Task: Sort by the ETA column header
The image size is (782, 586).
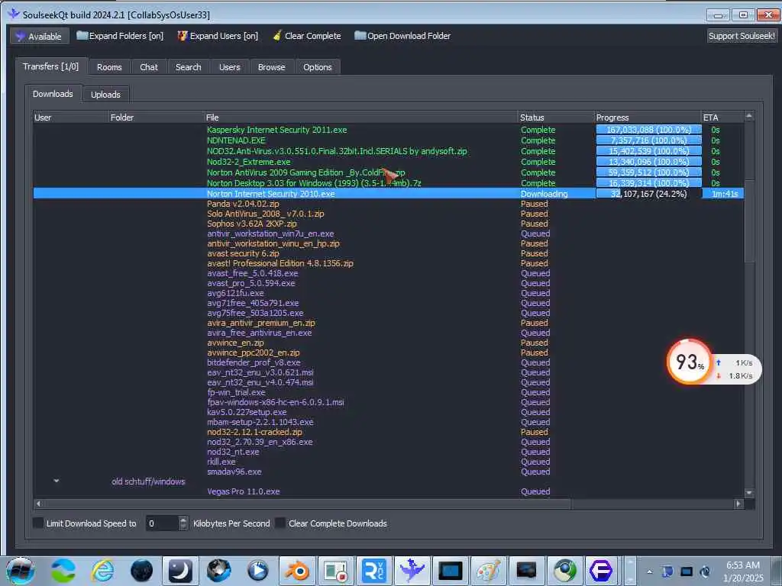Action: point(722,118)
